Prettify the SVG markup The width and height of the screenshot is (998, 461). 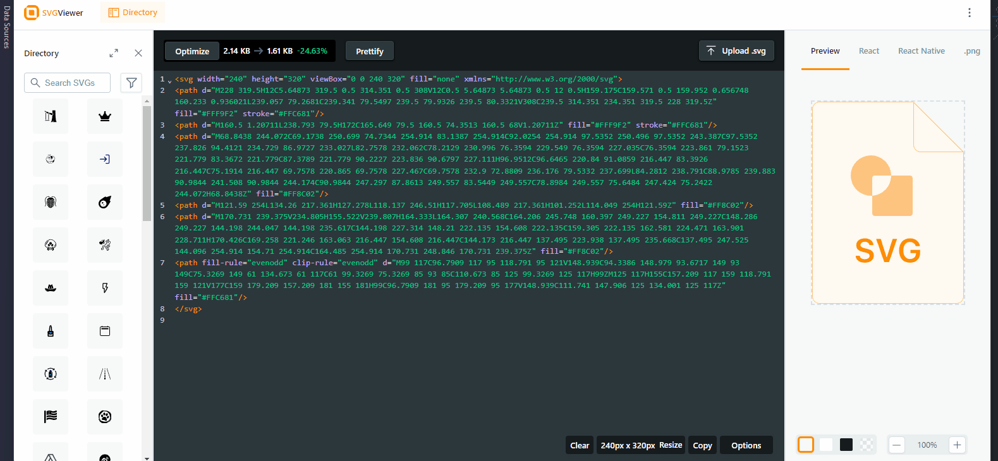click(370, 51)
